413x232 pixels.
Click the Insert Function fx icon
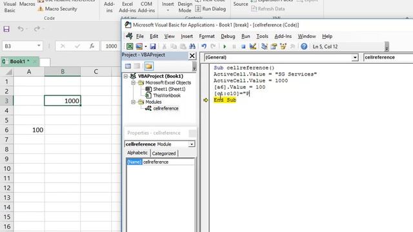coord(92,46)
